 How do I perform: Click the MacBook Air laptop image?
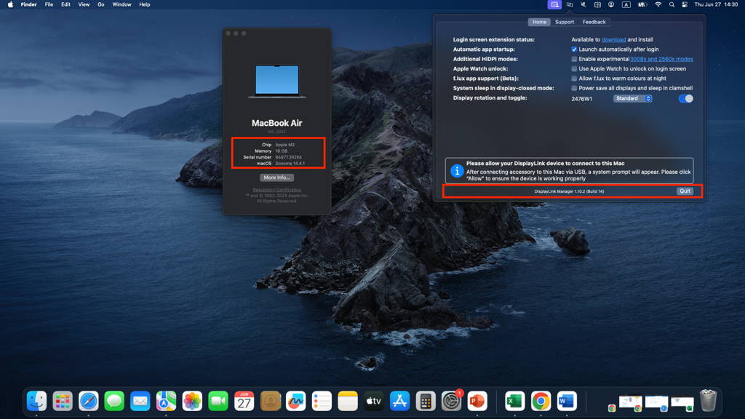click(277, 81)
